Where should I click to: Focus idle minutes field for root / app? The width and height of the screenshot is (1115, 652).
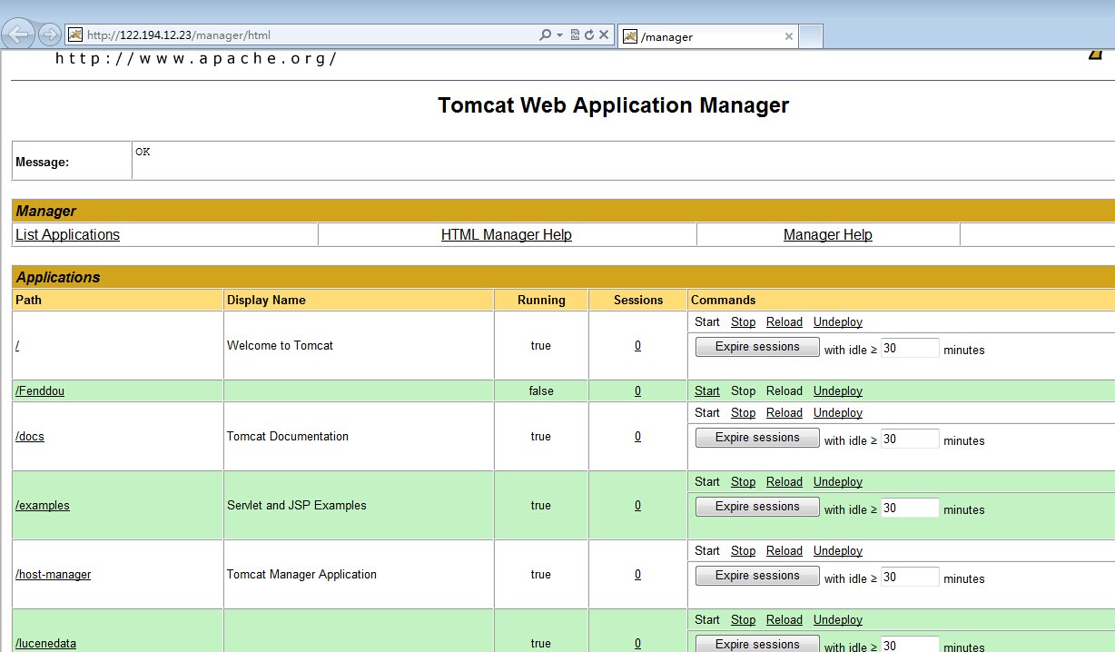tap(910, 348)
